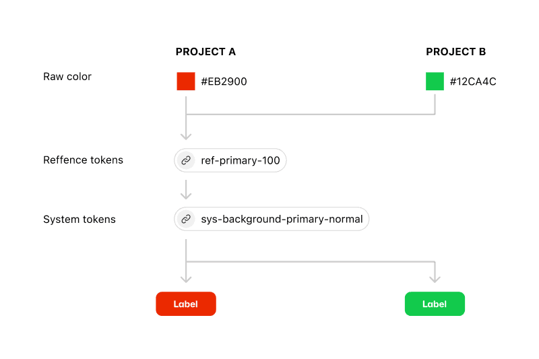Click the System tokens row label
Image resolution: width=539 pixels, height=359 pixels.
(x=80, y=219)
